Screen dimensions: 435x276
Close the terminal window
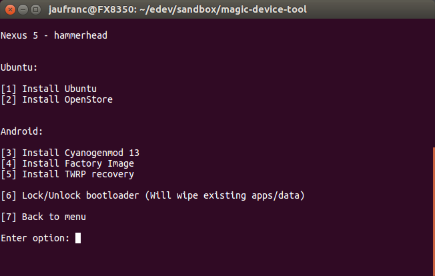pyautogui.click(x=10, y=10)
